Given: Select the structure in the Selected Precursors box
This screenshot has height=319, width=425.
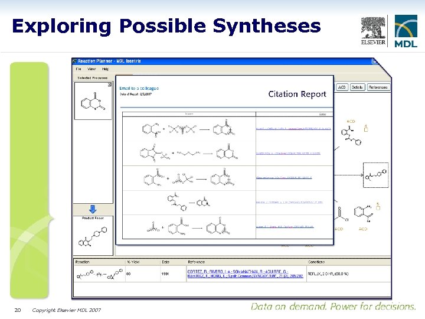Looking at the screenshot, I should click(93, 101).
